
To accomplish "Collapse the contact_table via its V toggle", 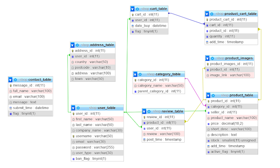I will click(10, 80).
